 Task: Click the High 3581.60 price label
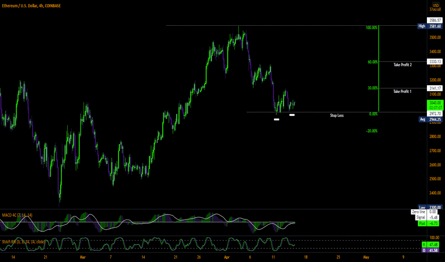430,26
